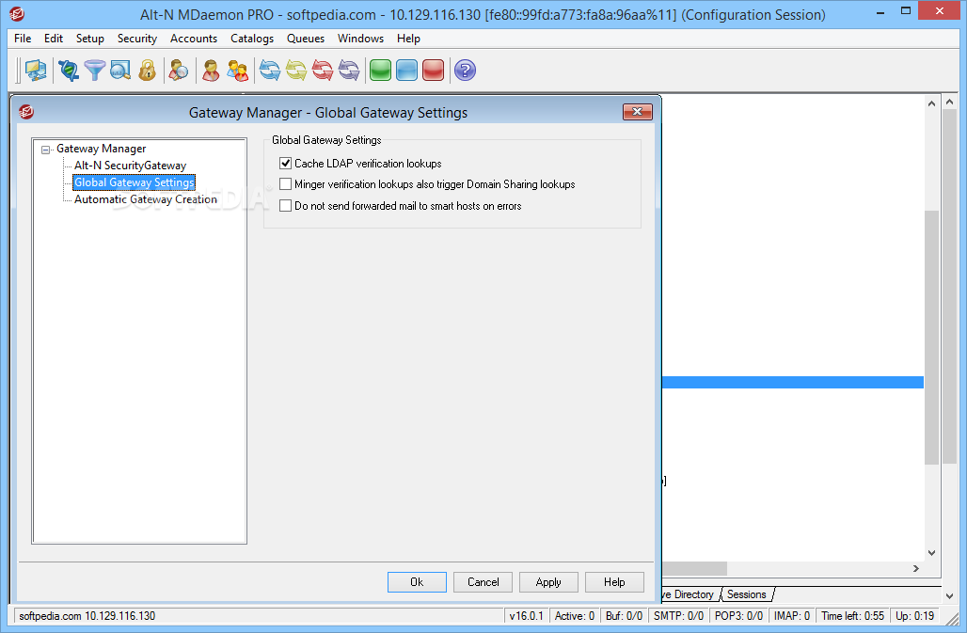The image size is (967, 633).
Task: Click the SMTP: 0/0 status bar entry
Action: click(678, 616)
